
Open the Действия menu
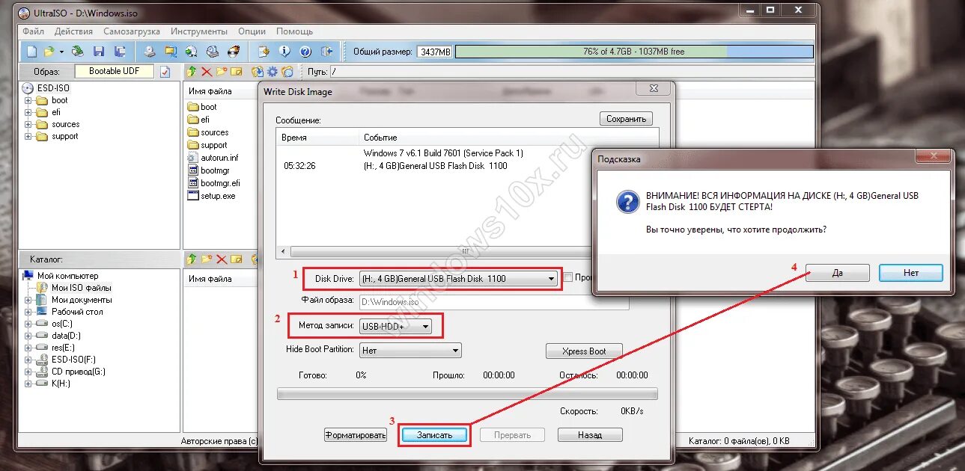click(x=74, y=31)
